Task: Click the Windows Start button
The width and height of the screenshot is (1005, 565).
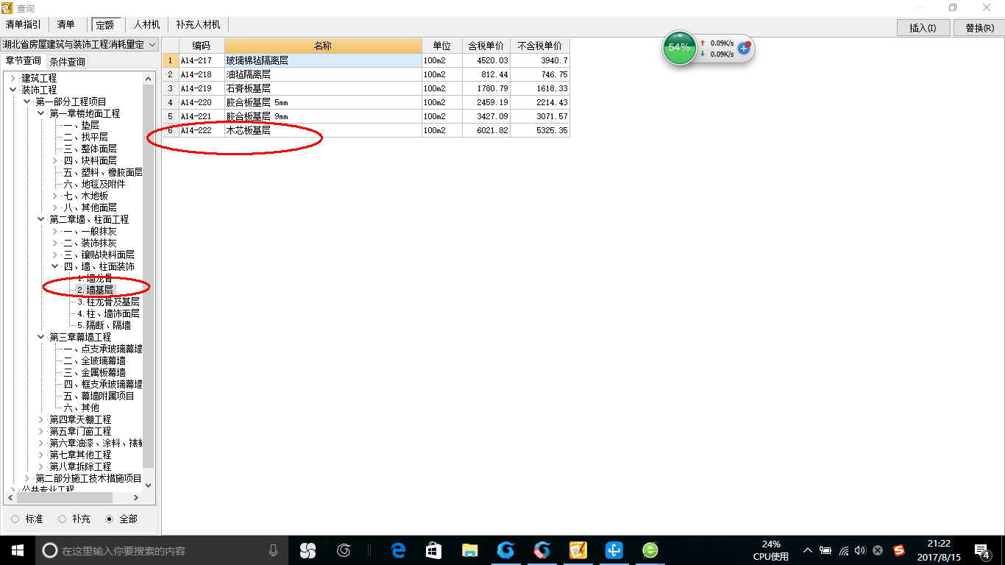Action: 18,550
